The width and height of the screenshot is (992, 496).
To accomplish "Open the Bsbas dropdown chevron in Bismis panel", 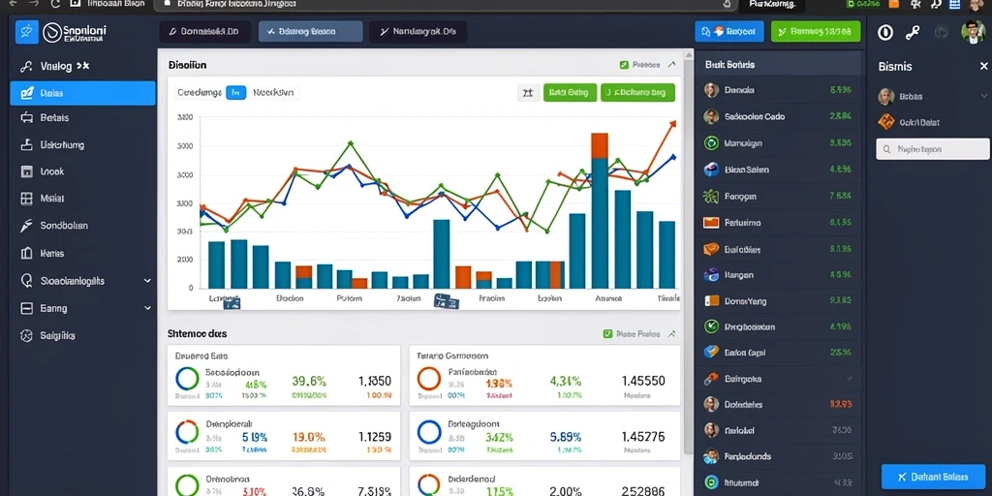I will (x=984, y=96).
